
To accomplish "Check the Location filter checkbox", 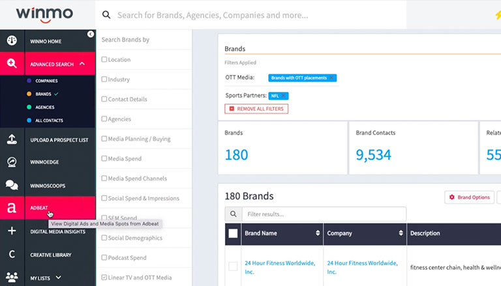I will 104,59.
